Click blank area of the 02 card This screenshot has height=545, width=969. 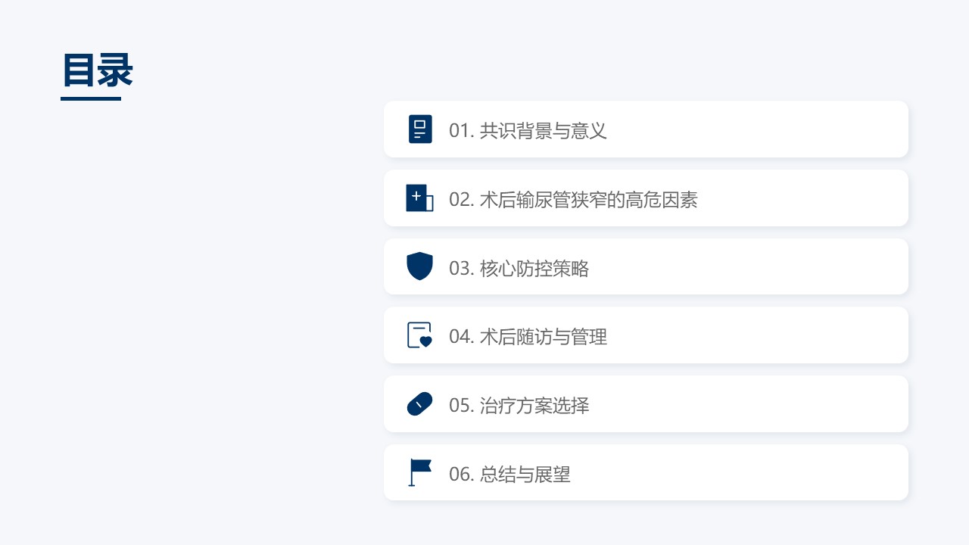802,198
